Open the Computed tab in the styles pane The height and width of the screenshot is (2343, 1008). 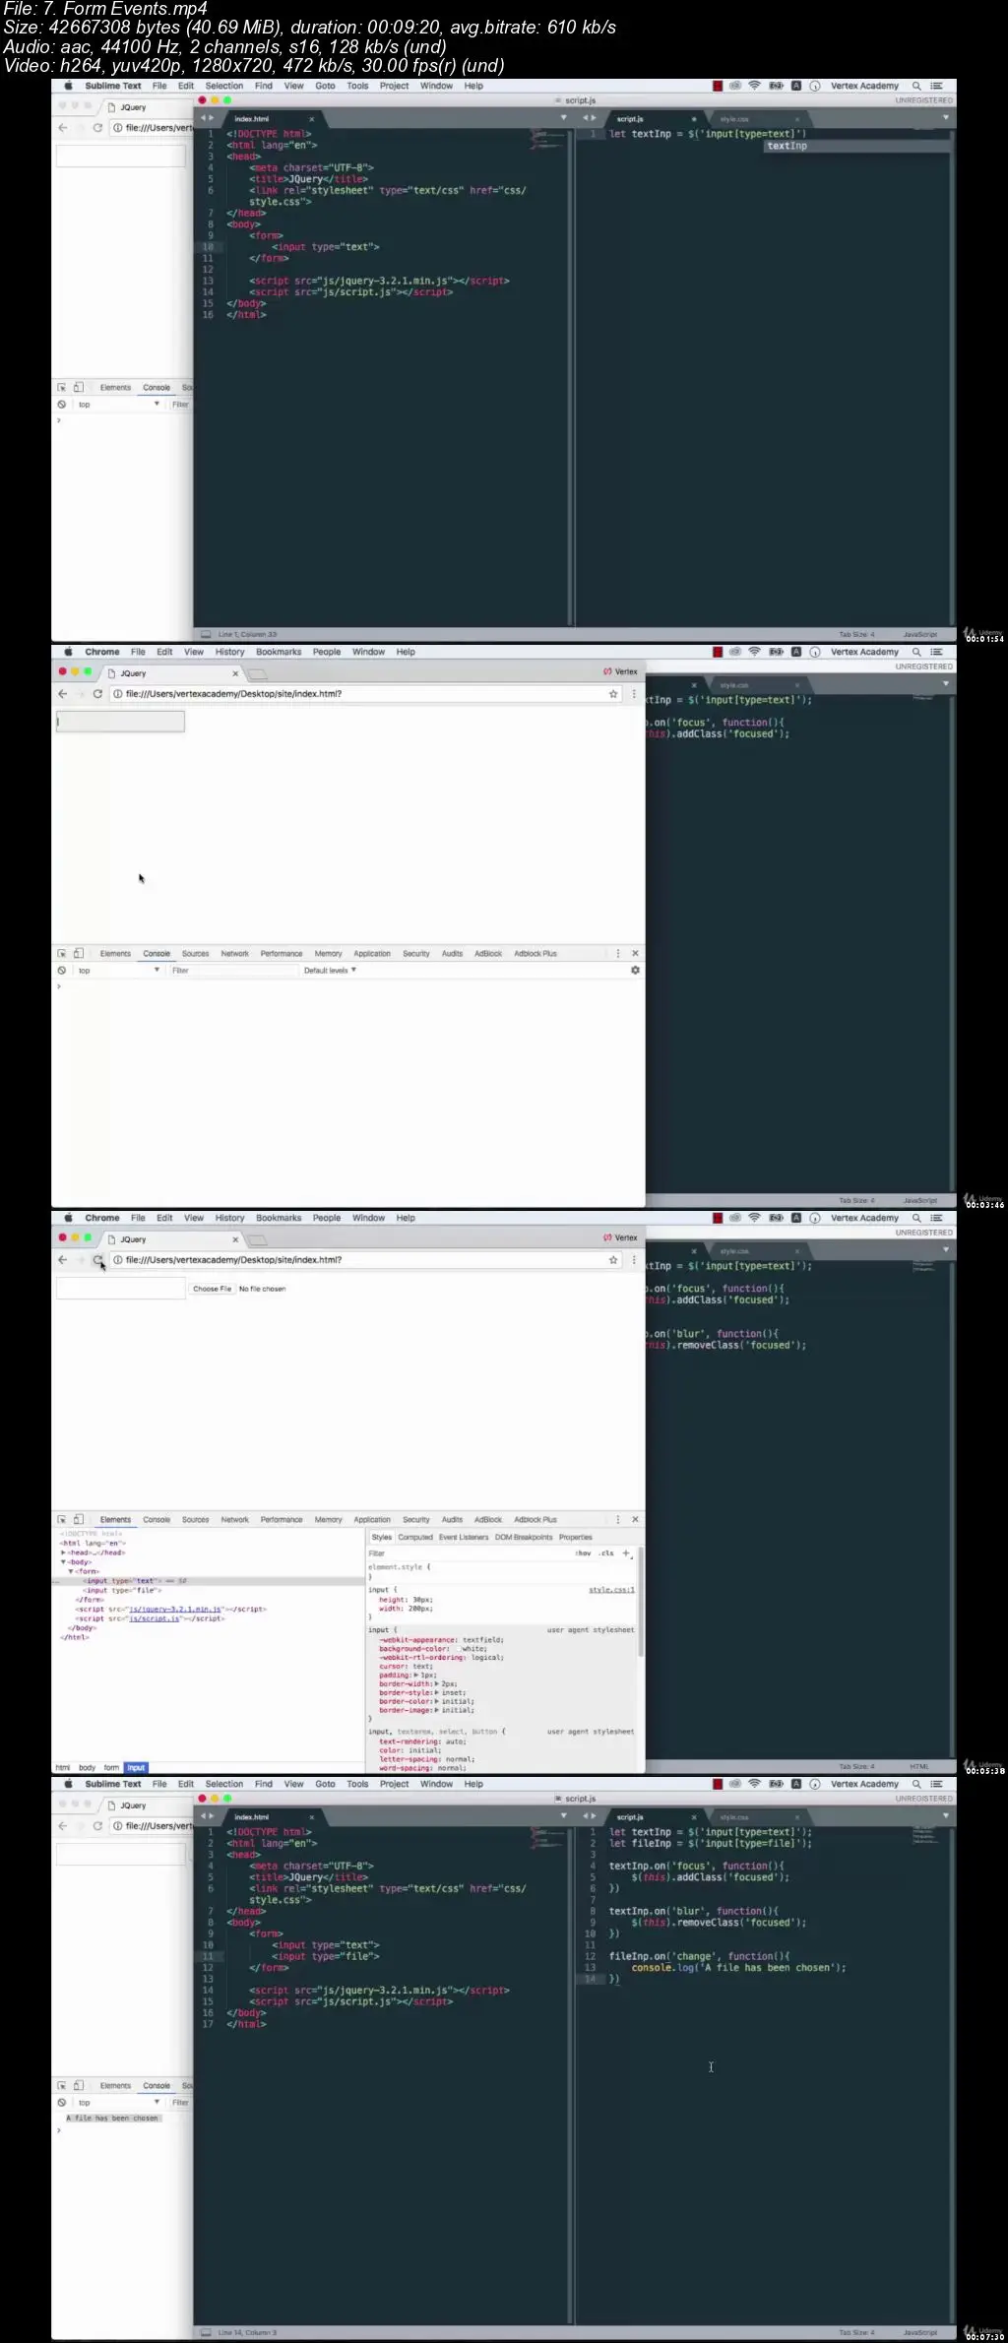415,1537
